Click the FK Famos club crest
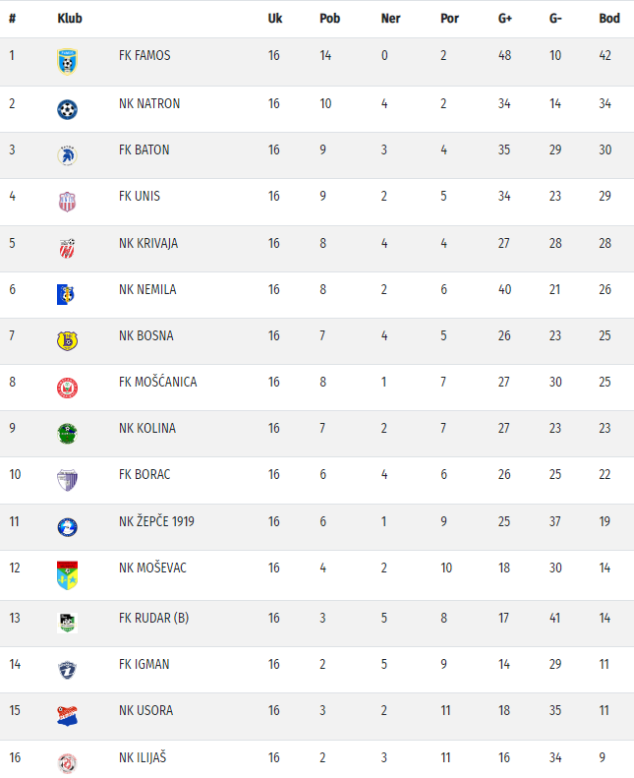This screenshot has width=634, height=778. tap(67, 62)
